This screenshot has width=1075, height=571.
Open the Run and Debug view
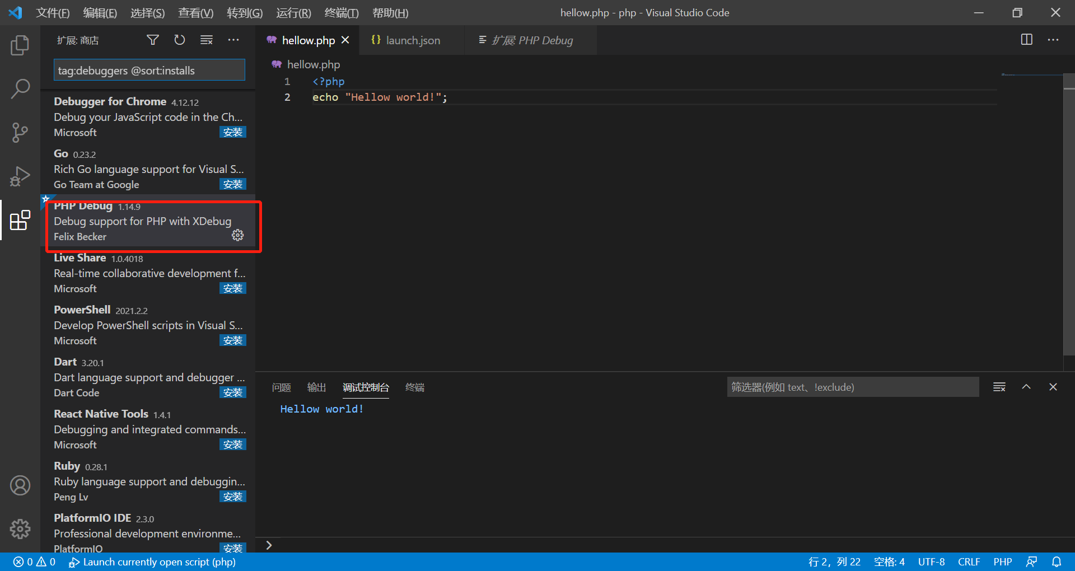tap(20, 176)
